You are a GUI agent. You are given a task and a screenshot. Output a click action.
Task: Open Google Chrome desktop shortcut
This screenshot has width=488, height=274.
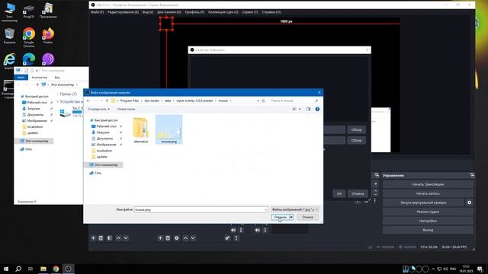coord(29,37)
